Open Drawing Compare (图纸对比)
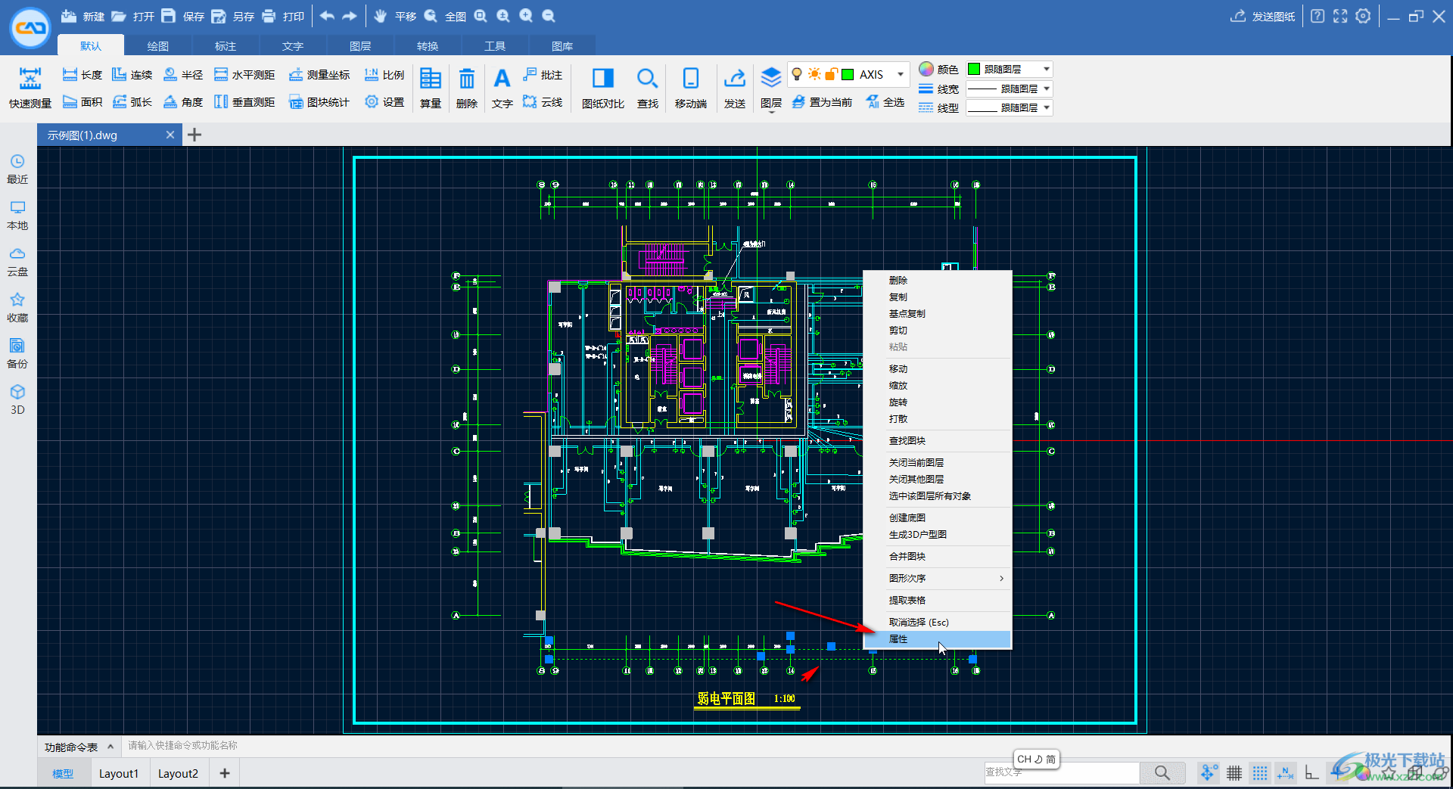 pyautogui.click(x=603, y=89)
